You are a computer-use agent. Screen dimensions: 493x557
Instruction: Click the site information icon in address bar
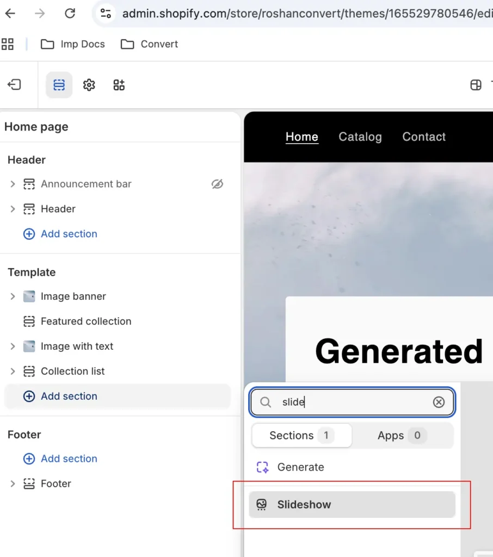pyautogui.click(x=106, y=14)
